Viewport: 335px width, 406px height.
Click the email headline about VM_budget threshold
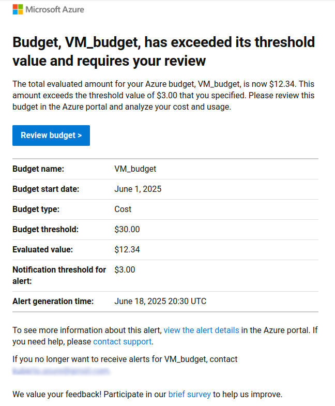coord(163,51)
